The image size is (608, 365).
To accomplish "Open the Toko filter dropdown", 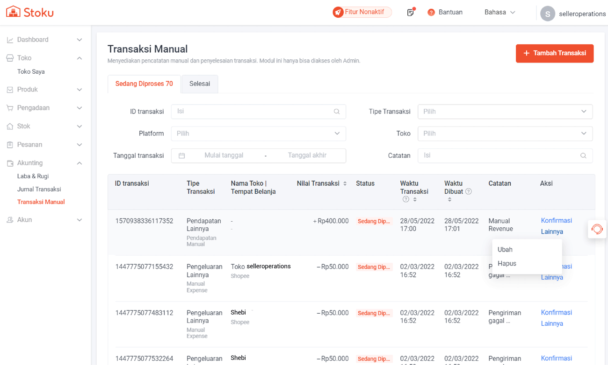I will click(x=505, y=133).
